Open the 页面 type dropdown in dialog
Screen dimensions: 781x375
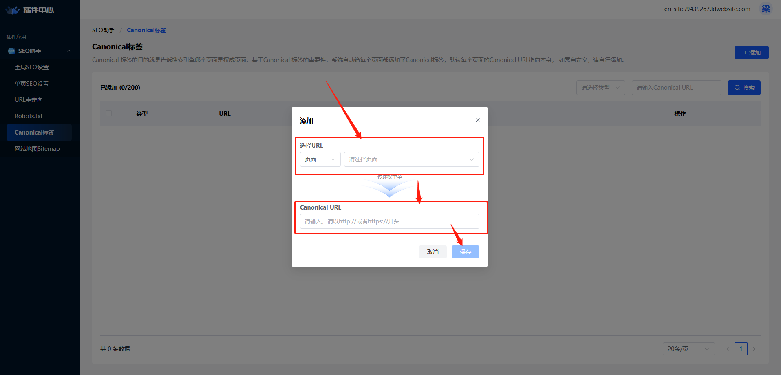[x=320, y=159]
